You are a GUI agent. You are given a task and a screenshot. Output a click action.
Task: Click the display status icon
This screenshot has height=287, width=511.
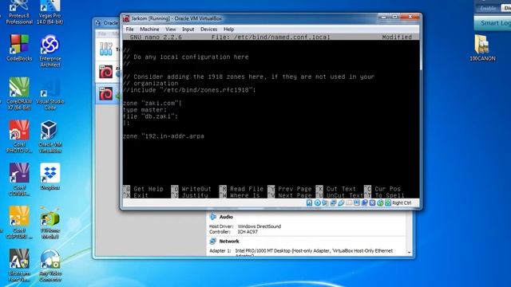click(x=357, y=202)
